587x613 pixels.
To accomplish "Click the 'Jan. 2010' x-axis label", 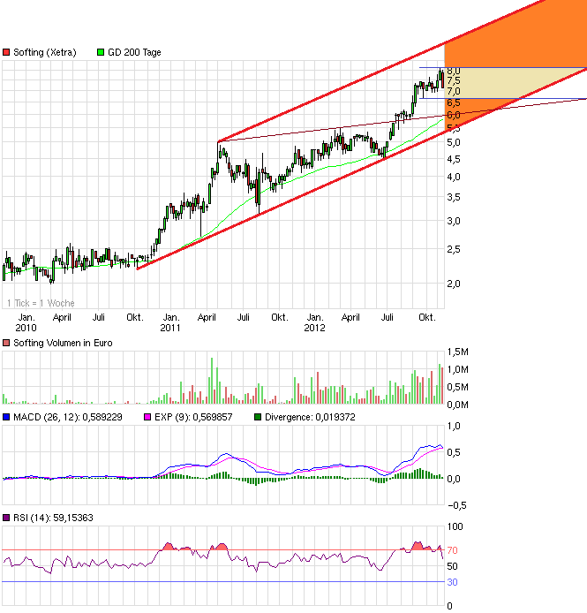I will click(x=26, y=322).
